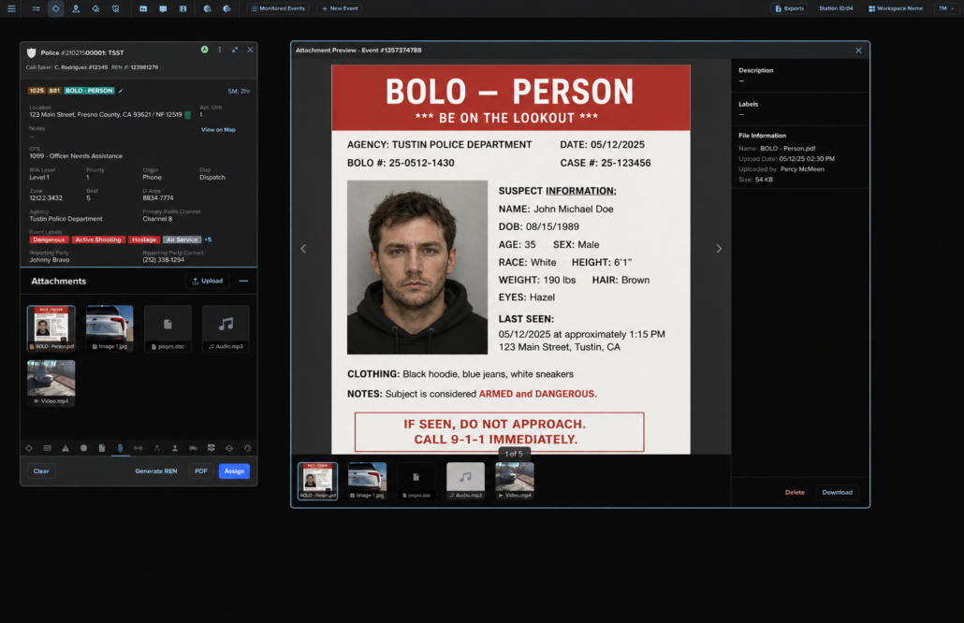Click the blue Assign button
Image resolution: width=964 pixels, height=623 pixels.
coord(234,471)
